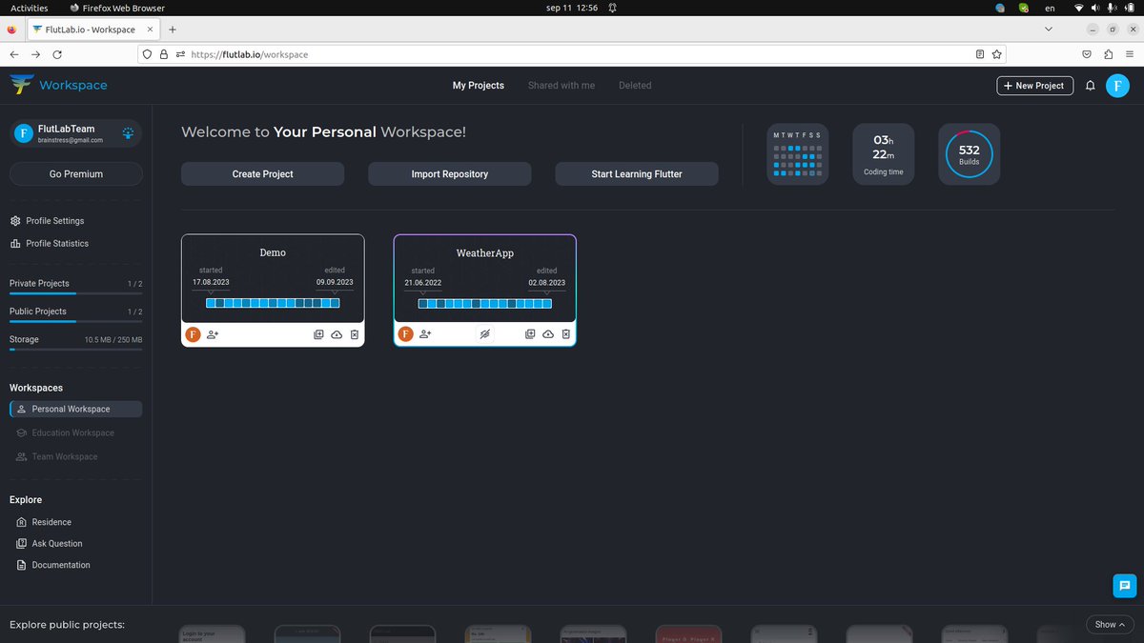Click the weekly activity calendar widget

click(798, 153)
